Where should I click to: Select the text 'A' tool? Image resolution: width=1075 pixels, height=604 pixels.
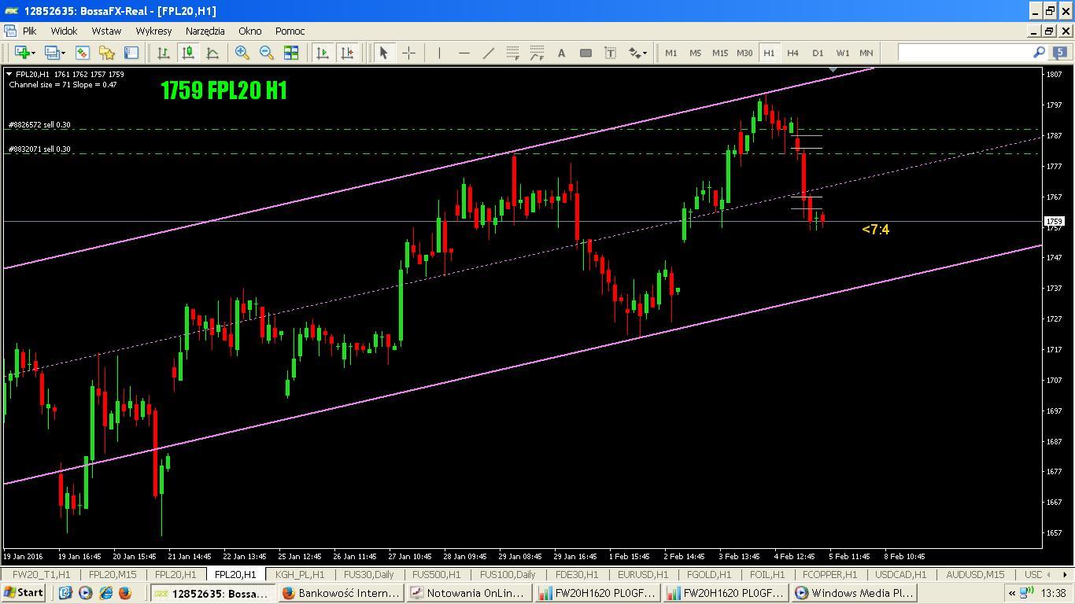pos(561,53)
